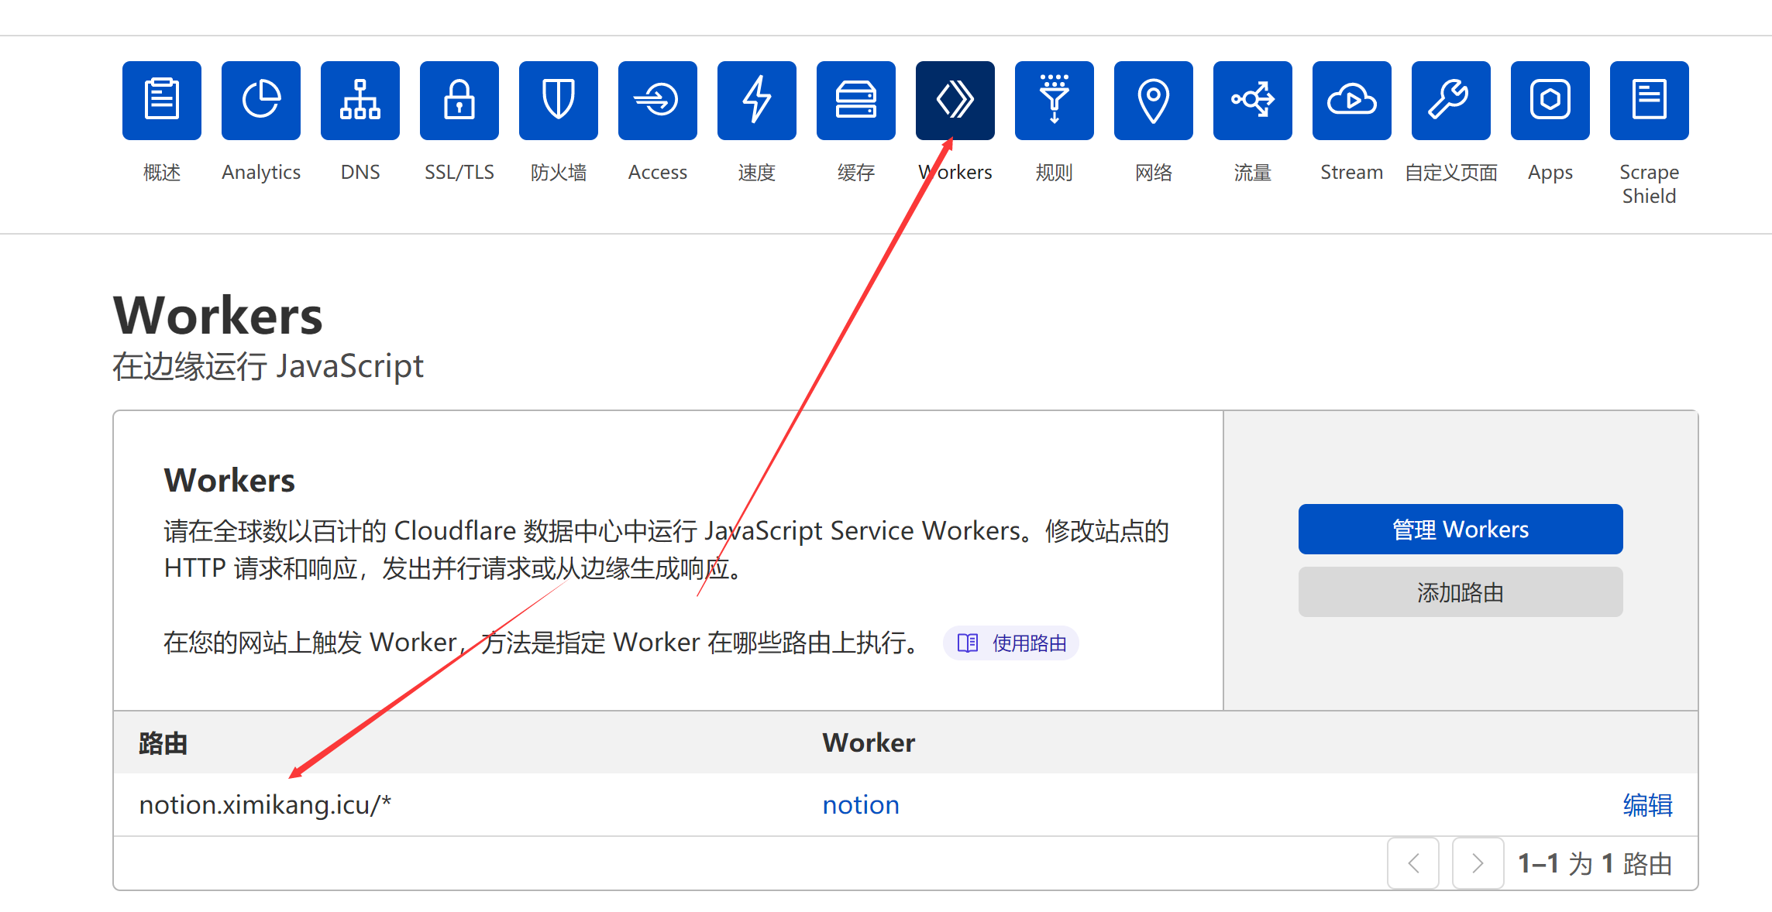Select route text notion.ximikang.icu/*

pos(265,805)
